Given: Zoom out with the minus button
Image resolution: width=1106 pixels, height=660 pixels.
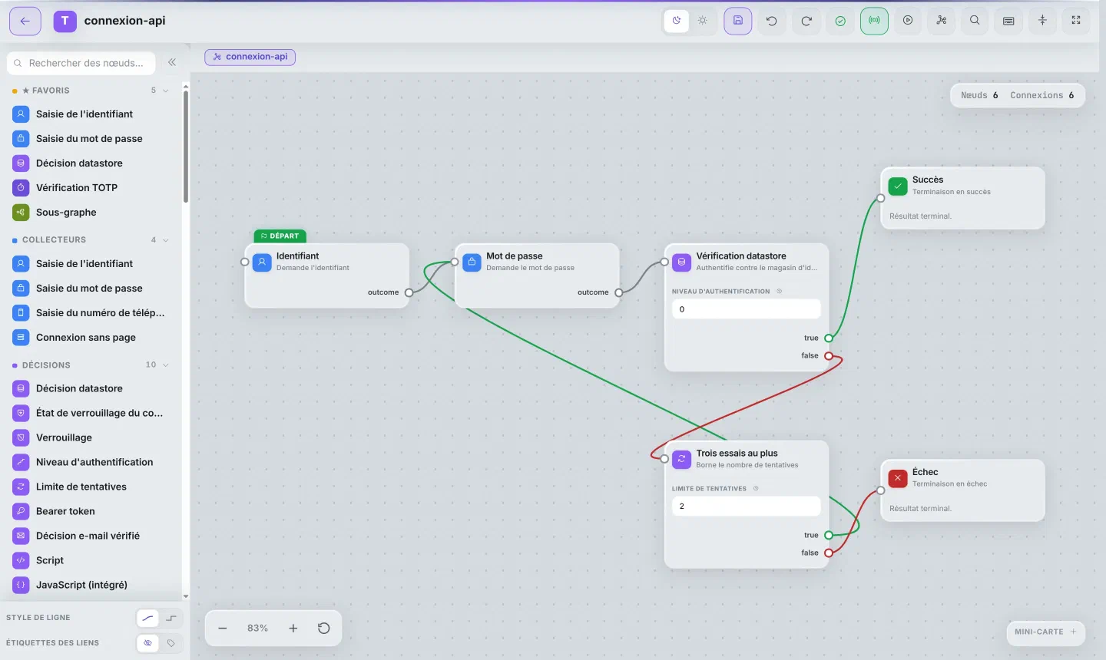Looking at the screenshot, I should pos(223,628).
